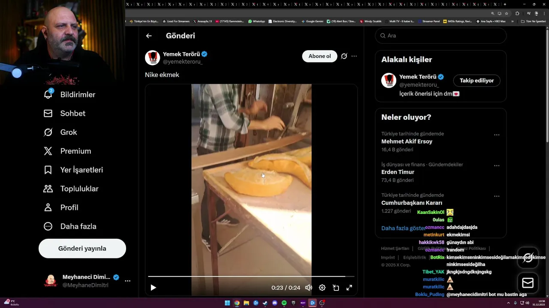Open Discord from taskbar
549x308 pixels.
pyautogui.click(x=274, y=303)
